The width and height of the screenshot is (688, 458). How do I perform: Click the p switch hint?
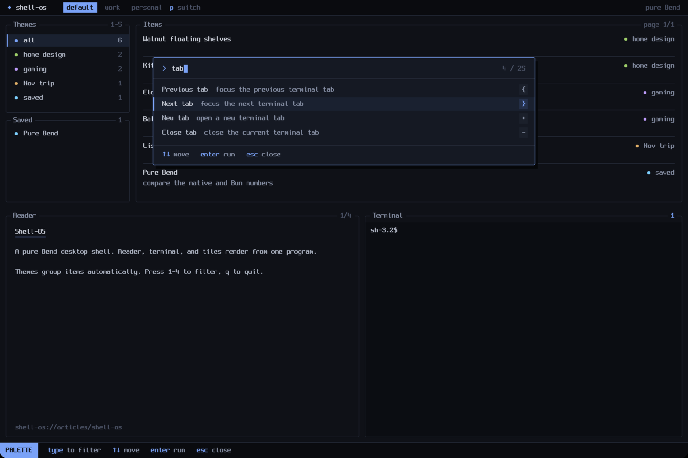click(x=185, y=7)
